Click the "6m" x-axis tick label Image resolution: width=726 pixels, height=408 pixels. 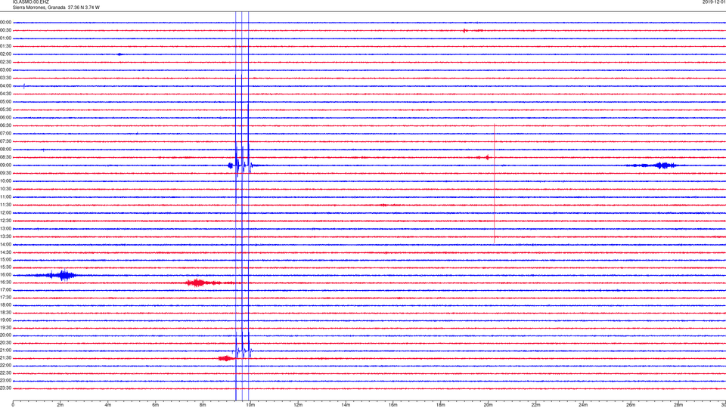point(155,405)
